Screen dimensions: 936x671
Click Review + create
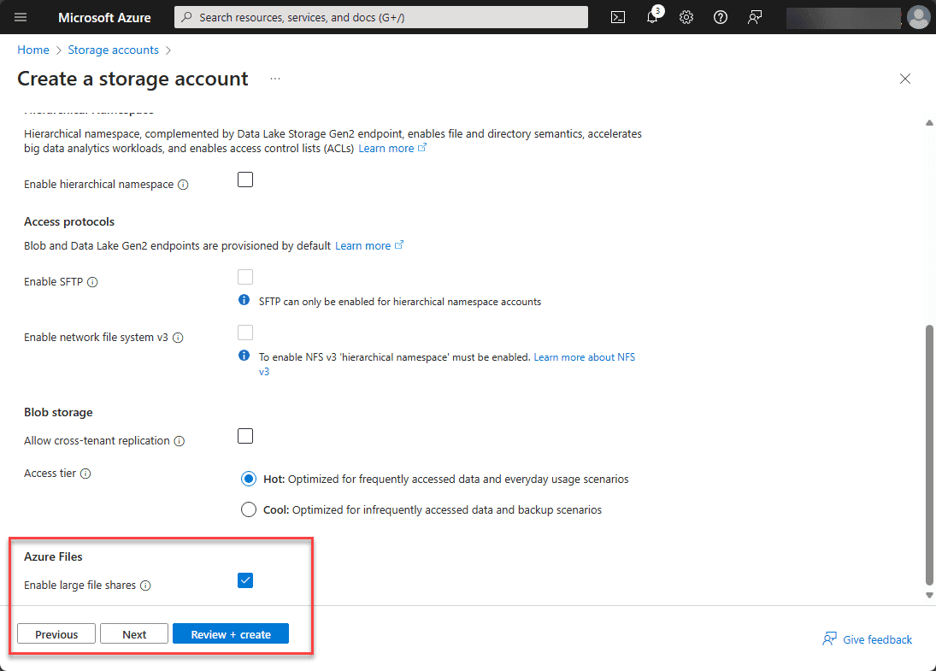pyautogui.click(x=231, y=634)
